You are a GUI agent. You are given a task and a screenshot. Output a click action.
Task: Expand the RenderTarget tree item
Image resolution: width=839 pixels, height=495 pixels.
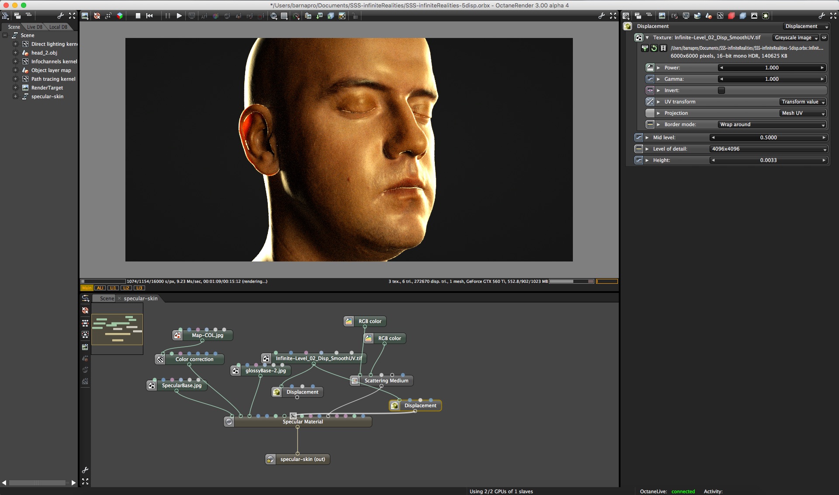[x=15, y=88]
